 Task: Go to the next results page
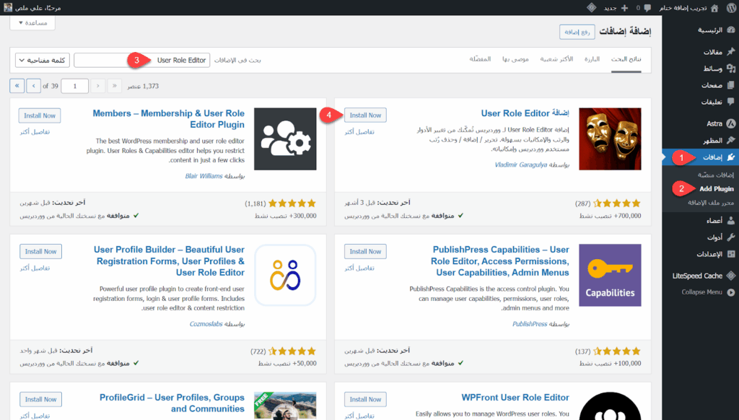tap(33, 86)
